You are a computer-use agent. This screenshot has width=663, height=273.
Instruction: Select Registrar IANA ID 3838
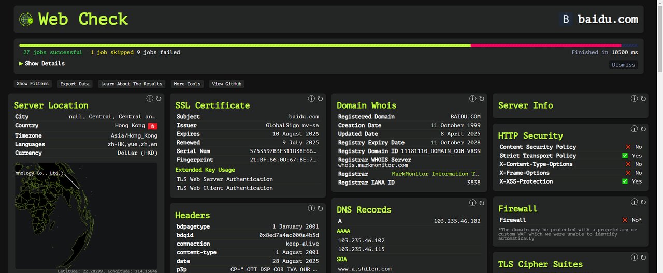coord(473,183)
